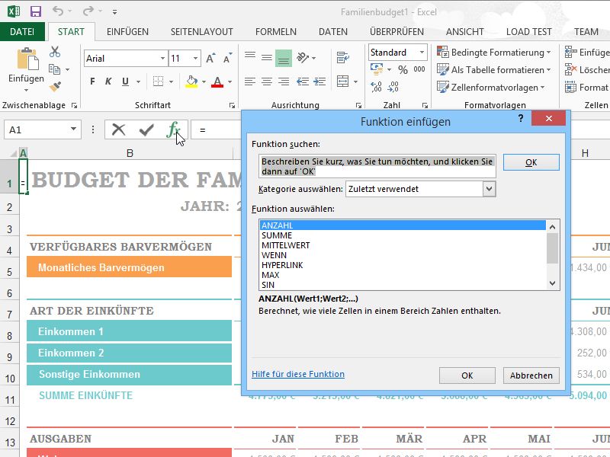610x457 pixels.
Task: Select WENN in function list
Action: (x=403, y=255)
